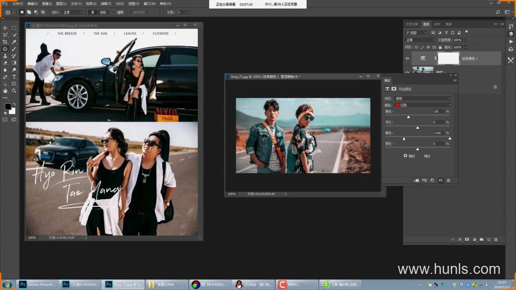Image resolution: width=516 pixels, height=290 pixels.
Task: Open the 预设 preset dropdown in Properties
Action: point(423,98)
